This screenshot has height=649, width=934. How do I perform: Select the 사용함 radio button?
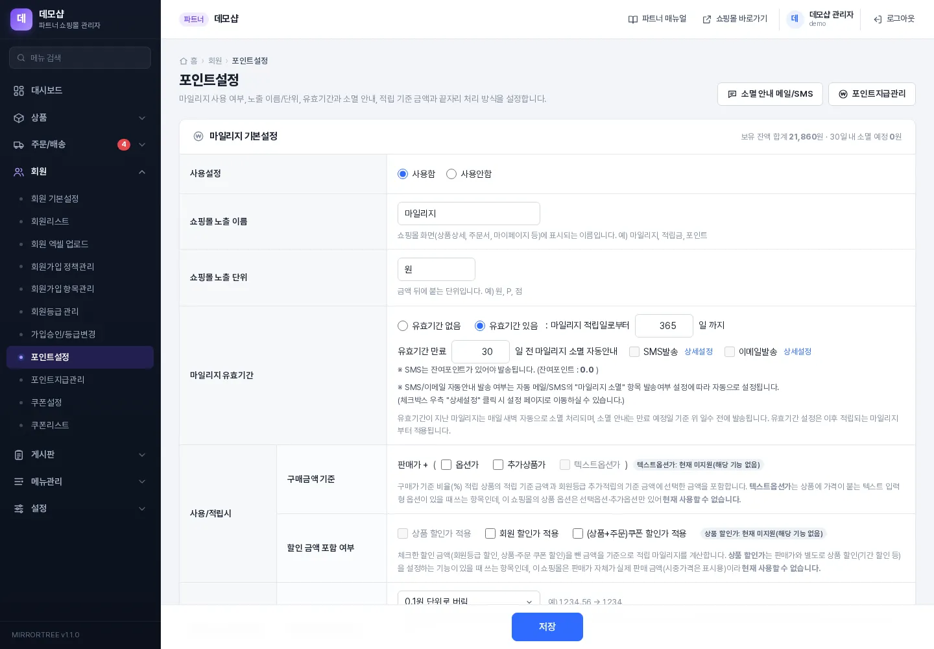coord(403,174)
